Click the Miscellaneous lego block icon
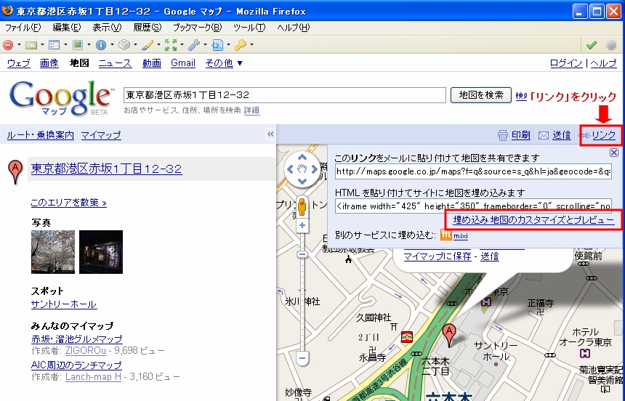This screenshot has width=625, height=401. pyautogui.click(x=124, y=45)
